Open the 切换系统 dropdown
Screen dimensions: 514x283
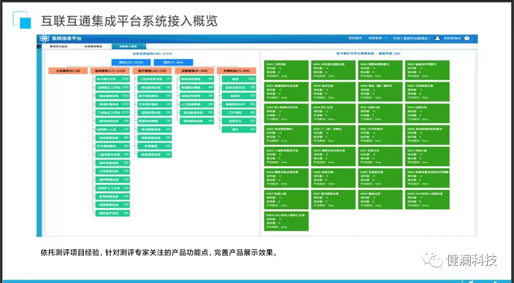(x=377, y=38)
